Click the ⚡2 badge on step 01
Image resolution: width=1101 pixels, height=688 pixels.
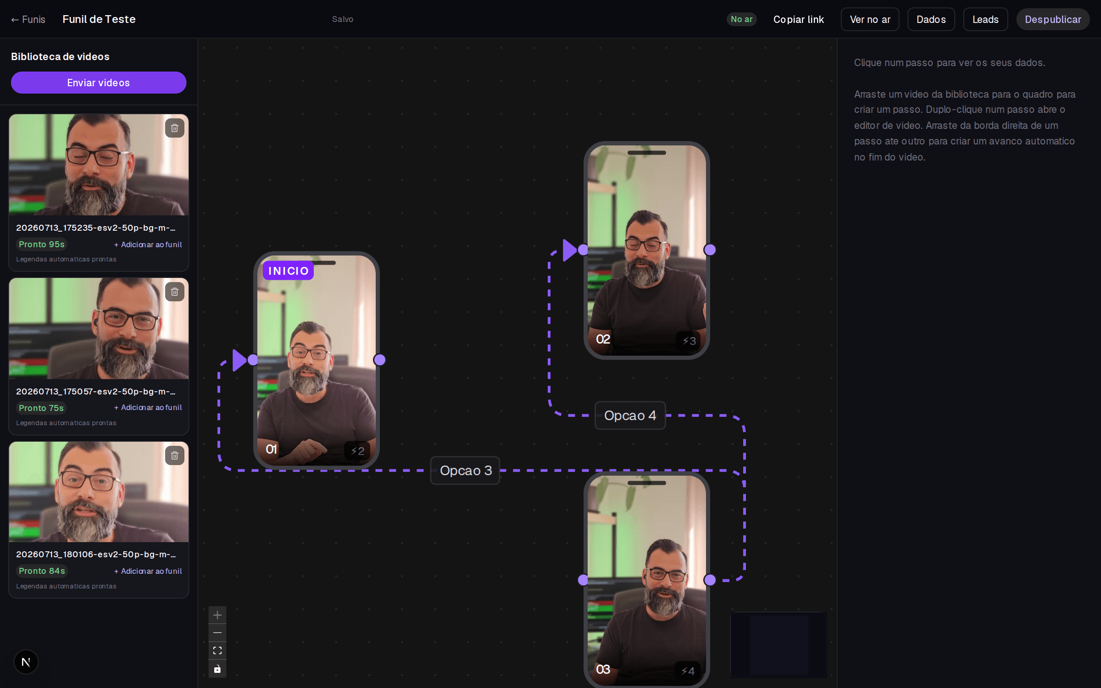pos(357,451)
